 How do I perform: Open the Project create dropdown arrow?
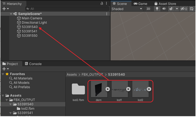8,69
